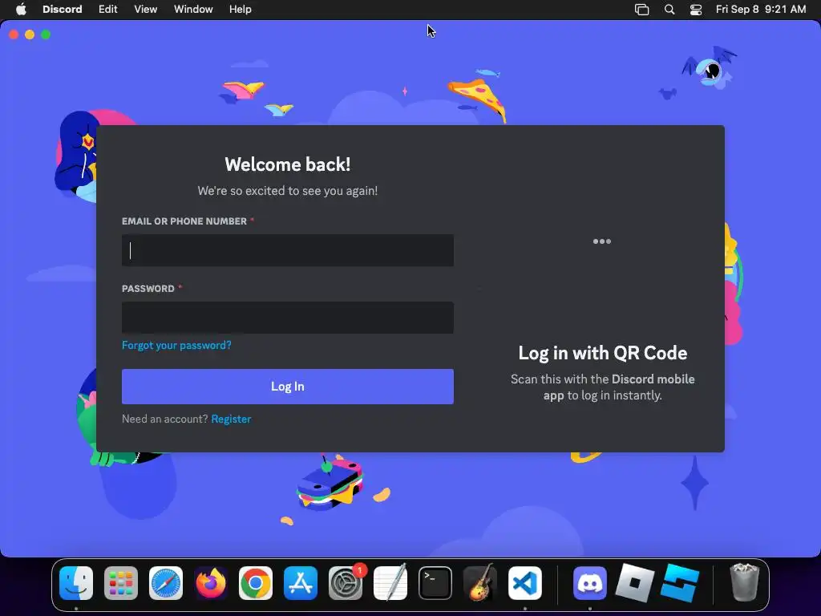Focus the Email or Phone Number field
821x616 pixels.
(x=288, y=250)
